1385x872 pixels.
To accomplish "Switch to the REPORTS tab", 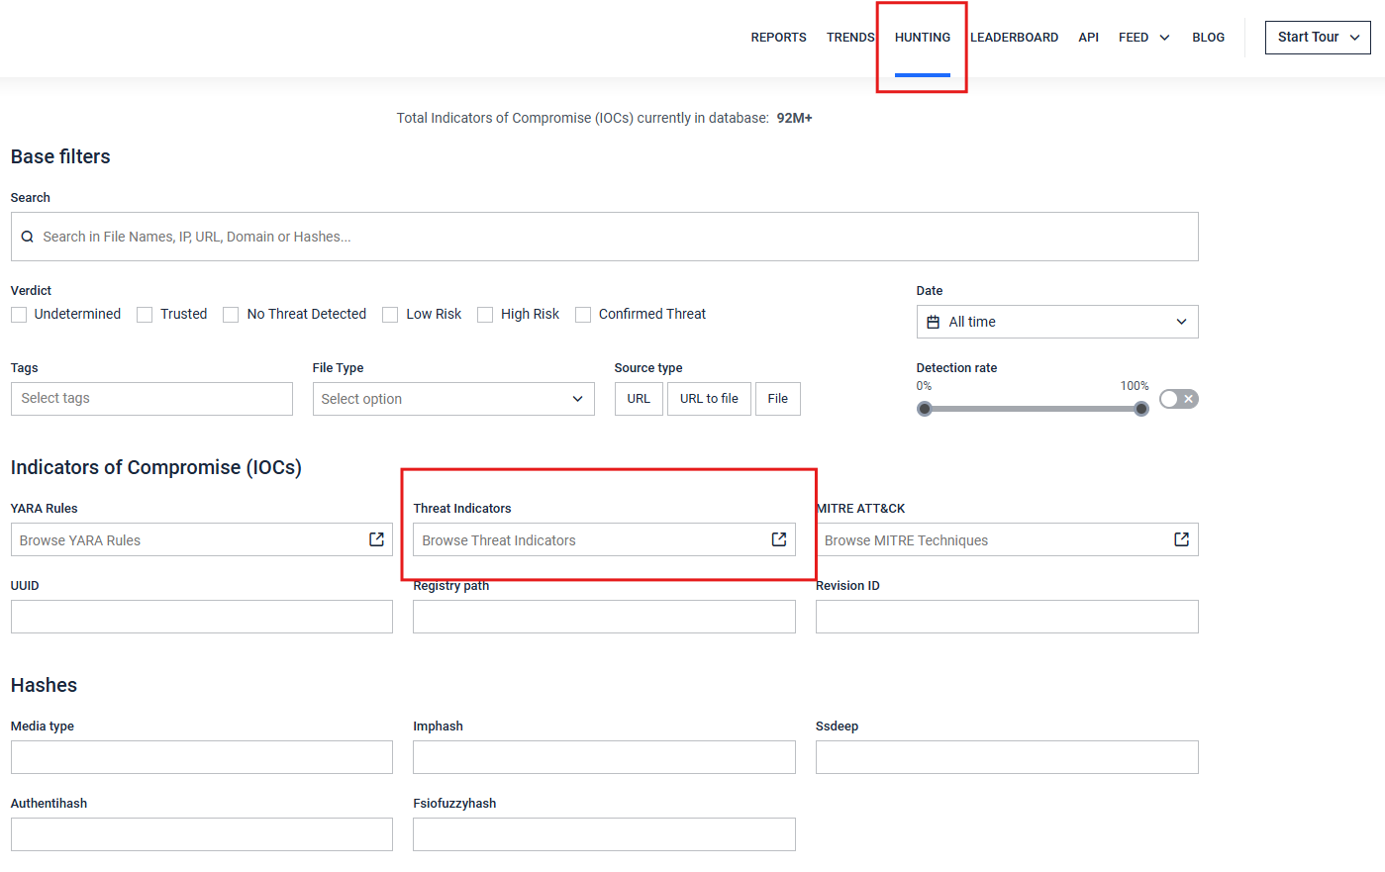I will tap(778, 38).
